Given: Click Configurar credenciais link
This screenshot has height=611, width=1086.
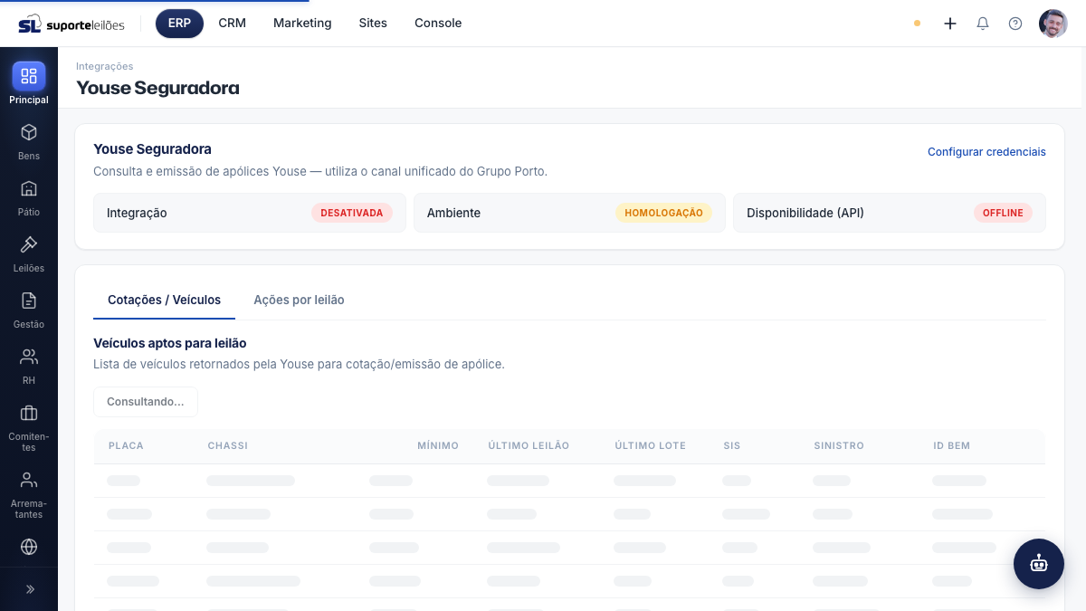Looking at the screenshot, I should pos(986,152).
